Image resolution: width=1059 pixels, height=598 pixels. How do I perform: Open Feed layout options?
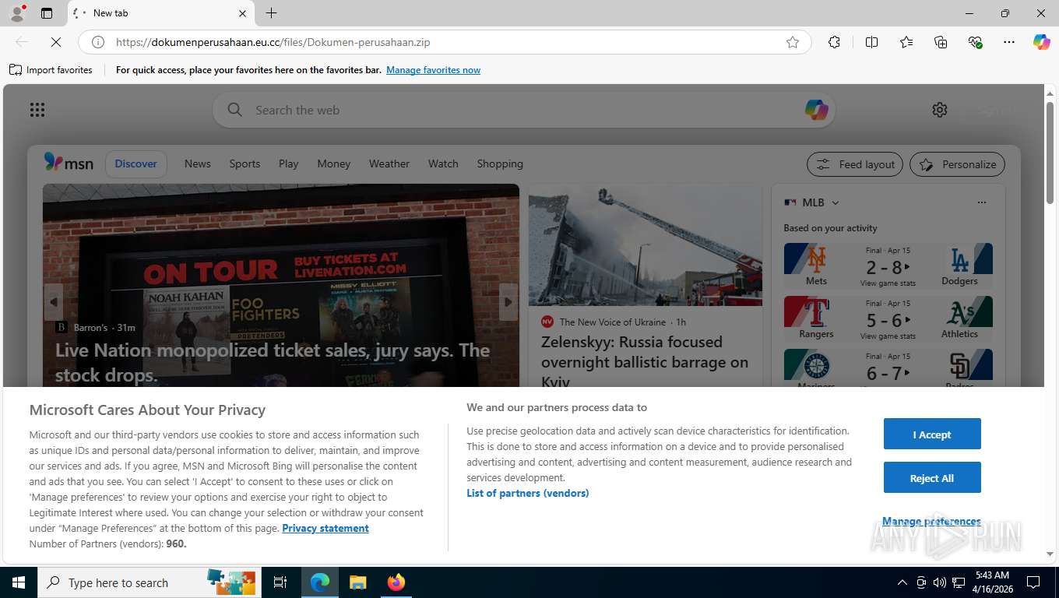pos(855,164)
